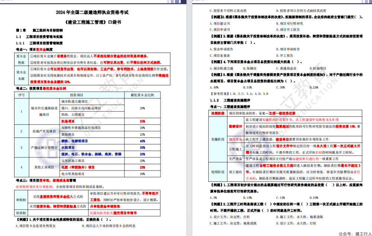The width and height of the screenshot is (372, 236).
Task: Click option 'C.投资者不可转让其出资'
Action: coord(228,11)
